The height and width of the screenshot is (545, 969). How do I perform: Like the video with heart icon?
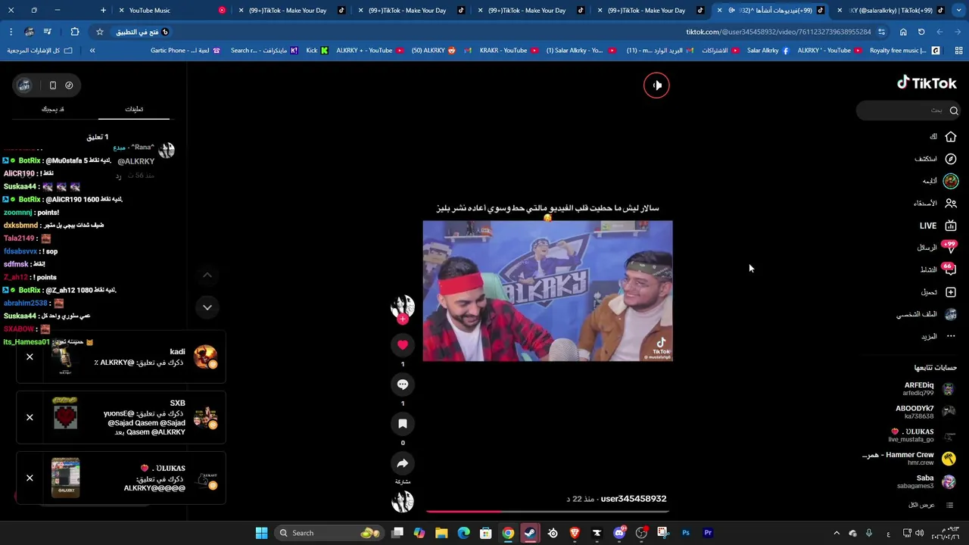(x=403, y=345)
